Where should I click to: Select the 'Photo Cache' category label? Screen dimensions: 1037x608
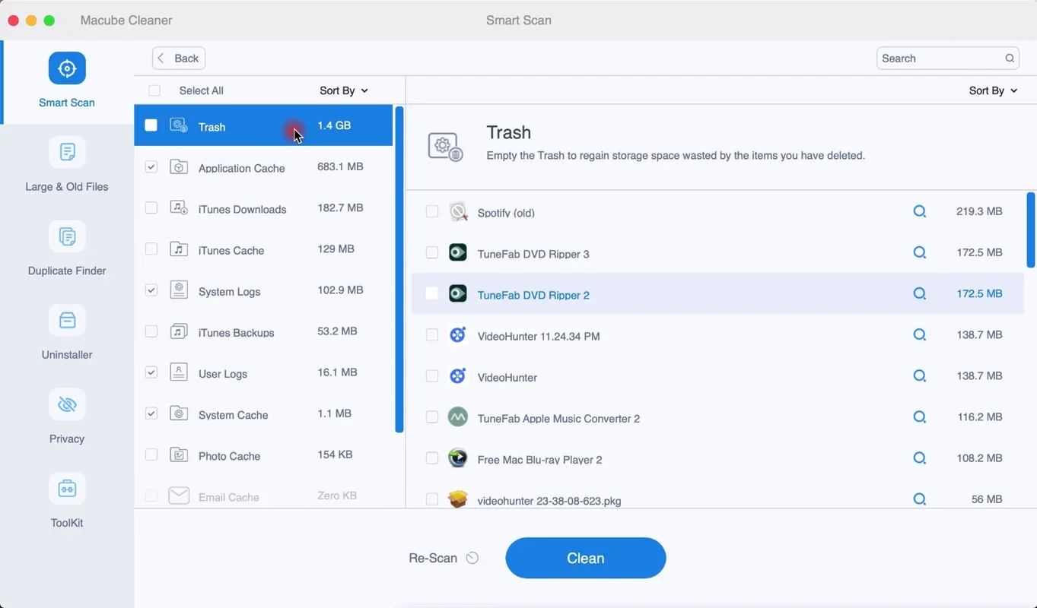229,456
